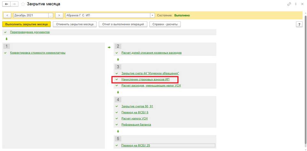Go to the previous month period

7,15
